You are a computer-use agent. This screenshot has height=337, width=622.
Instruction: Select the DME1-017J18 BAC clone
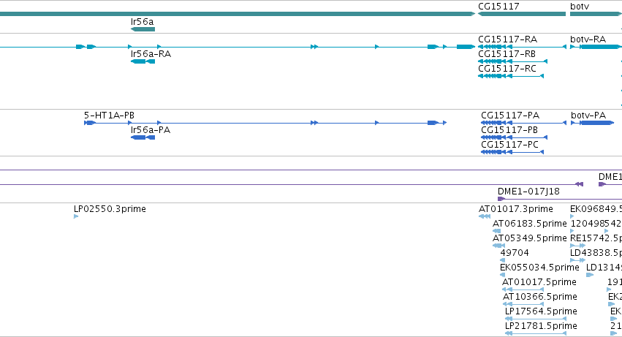point(560,199)
